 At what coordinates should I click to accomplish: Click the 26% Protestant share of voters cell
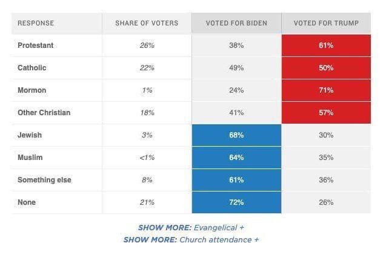click(x=147, y=45)
